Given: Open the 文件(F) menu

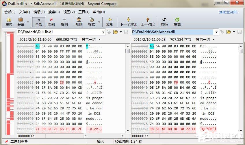Looking at the screenshot, I should tap(24, 12).
